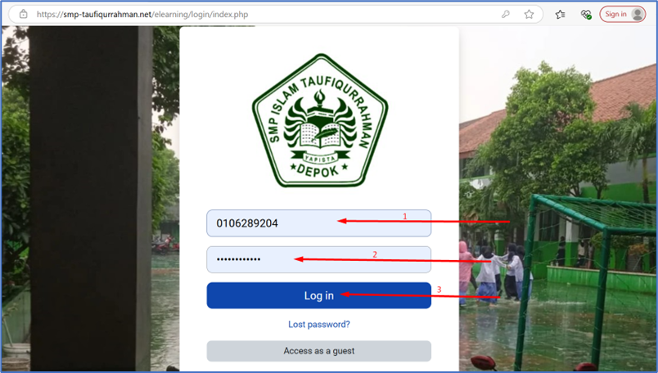Click the red annotation number 1
The width and height of the screenshot is (658, 373).
point(404,217)
